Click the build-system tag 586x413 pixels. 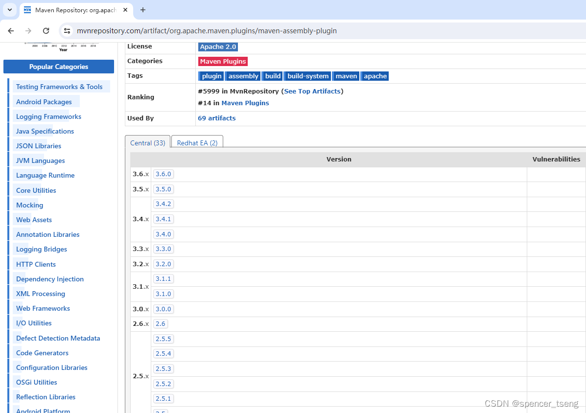coord(307,76)
